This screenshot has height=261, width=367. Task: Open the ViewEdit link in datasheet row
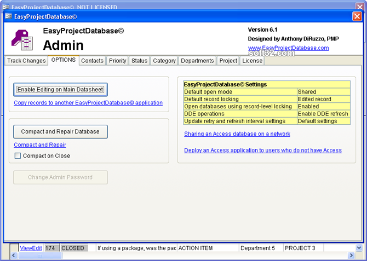coord(31,248)
